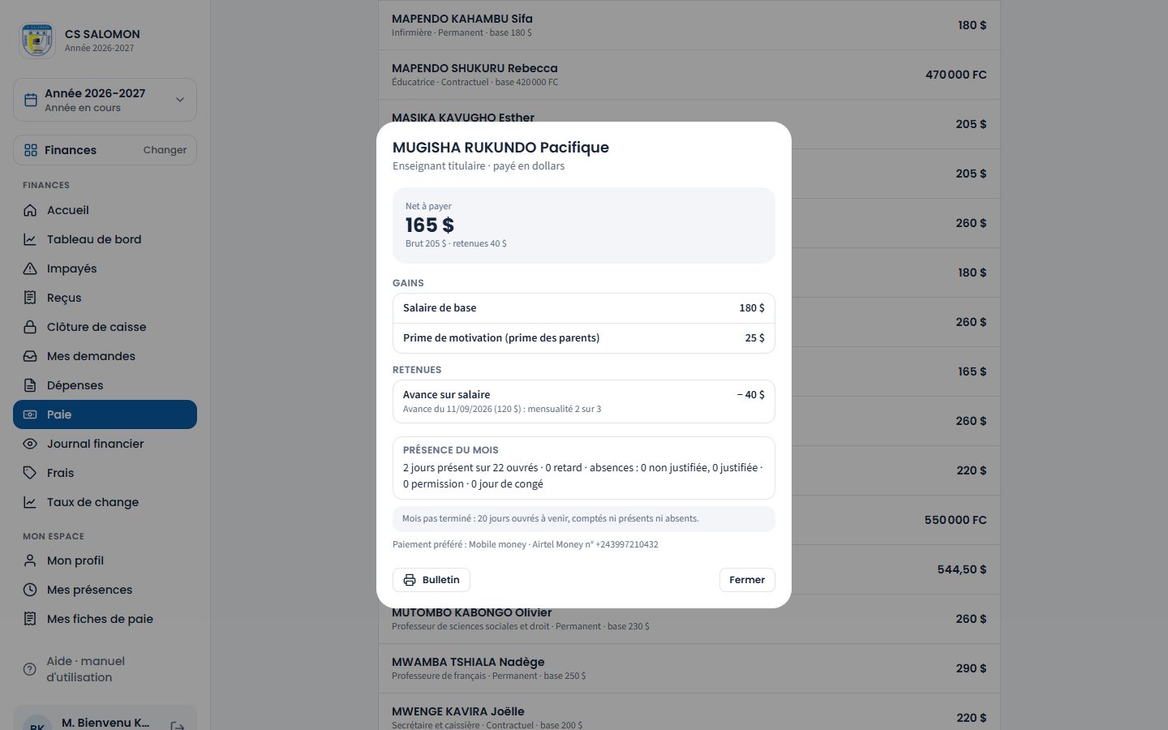Click Fermer to close the pay dialog

click(747, 580)
